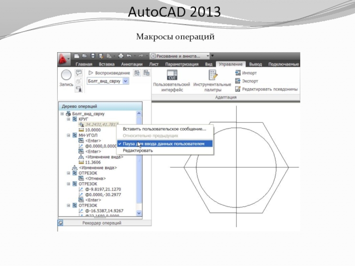Click the gear icon in workspace selector
This screenshot has width=355, height=266.
pyautogui.click(x=153, y=56)
